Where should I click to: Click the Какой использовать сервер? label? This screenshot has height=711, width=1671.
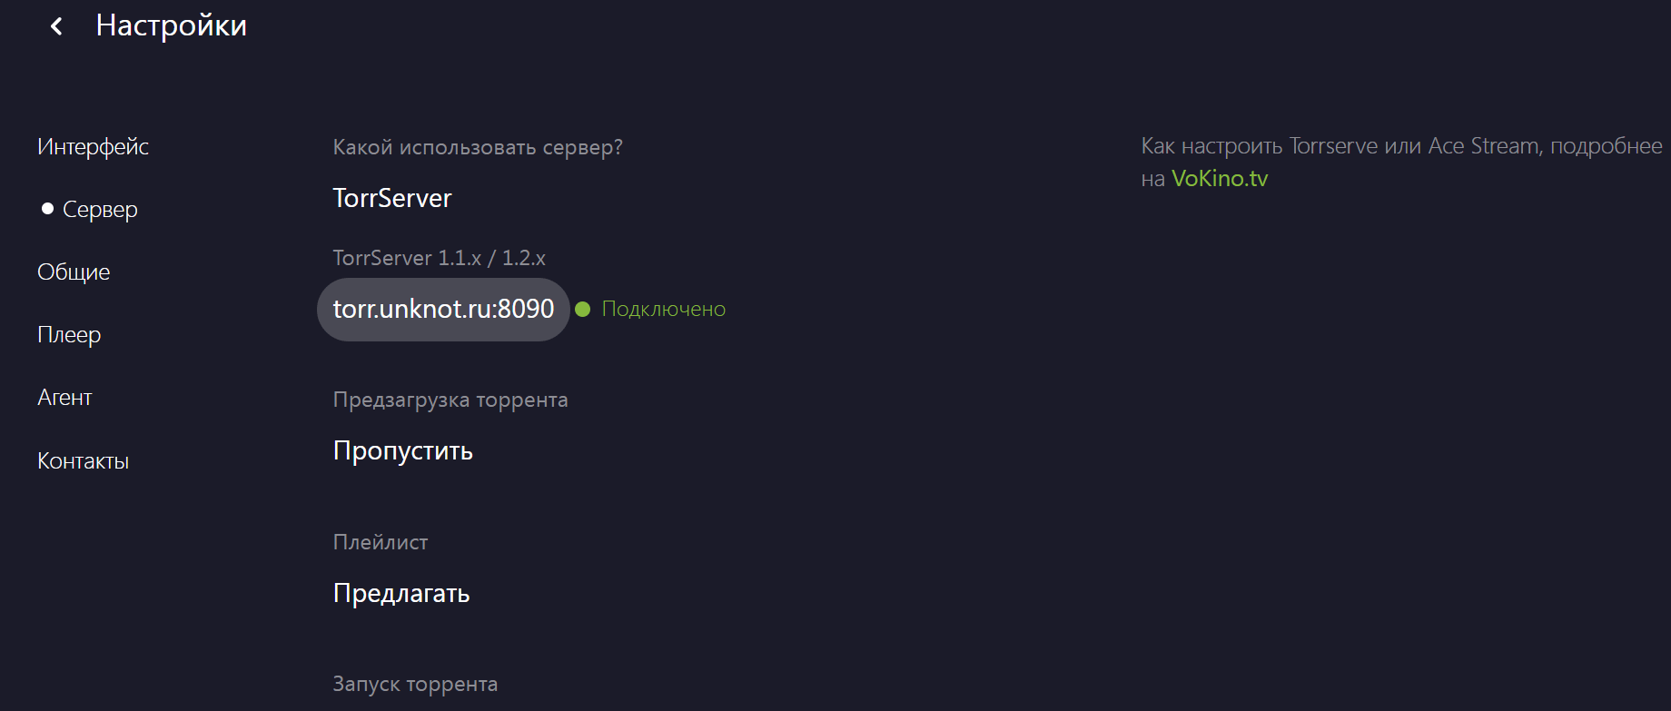coord(478,147)
